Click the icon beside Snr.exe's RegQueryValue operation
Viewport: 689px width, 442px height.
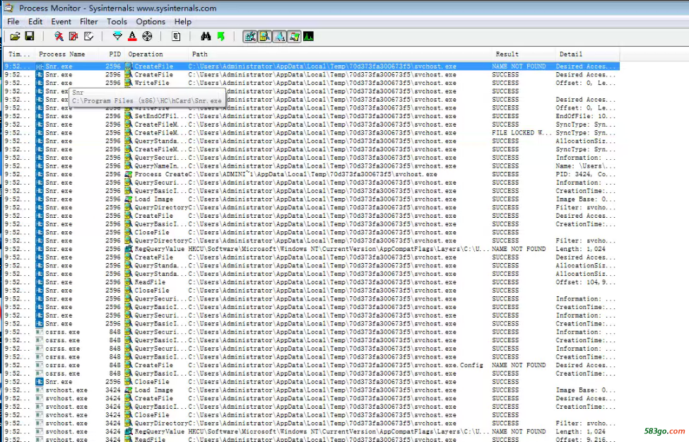[x=129, y=249]
